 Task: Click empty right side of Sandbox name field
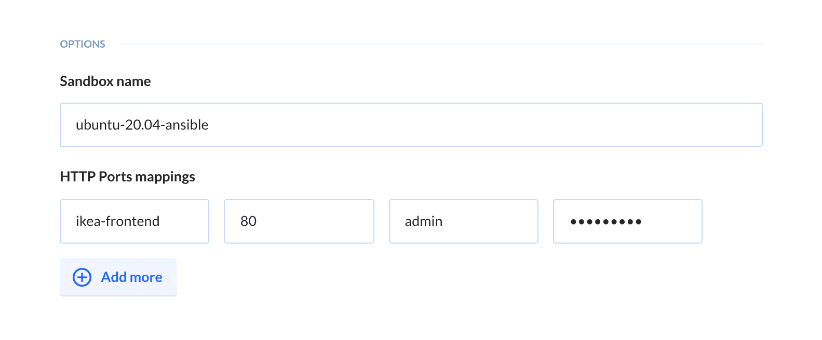tap(571, 125)
